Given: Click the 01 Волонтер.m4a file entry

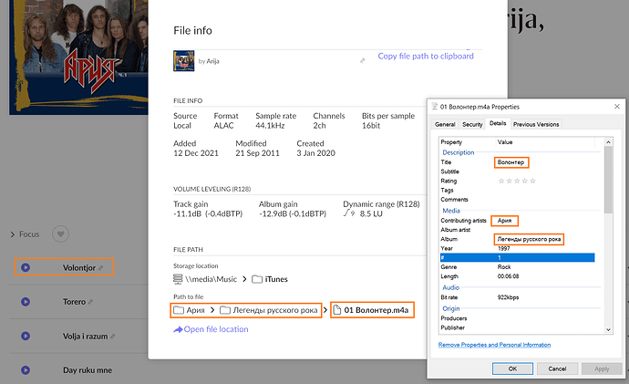Looking at the screenshot, I should (371, 310).
